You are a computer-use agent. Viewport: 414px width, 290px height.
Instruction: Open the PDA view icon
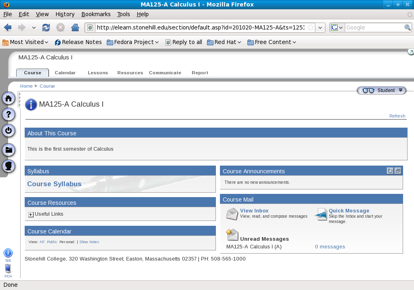pos(8,269)
